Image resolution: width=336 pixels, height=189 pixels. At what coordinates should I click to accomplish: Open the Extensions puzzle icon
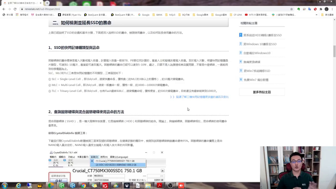point(321,9)
